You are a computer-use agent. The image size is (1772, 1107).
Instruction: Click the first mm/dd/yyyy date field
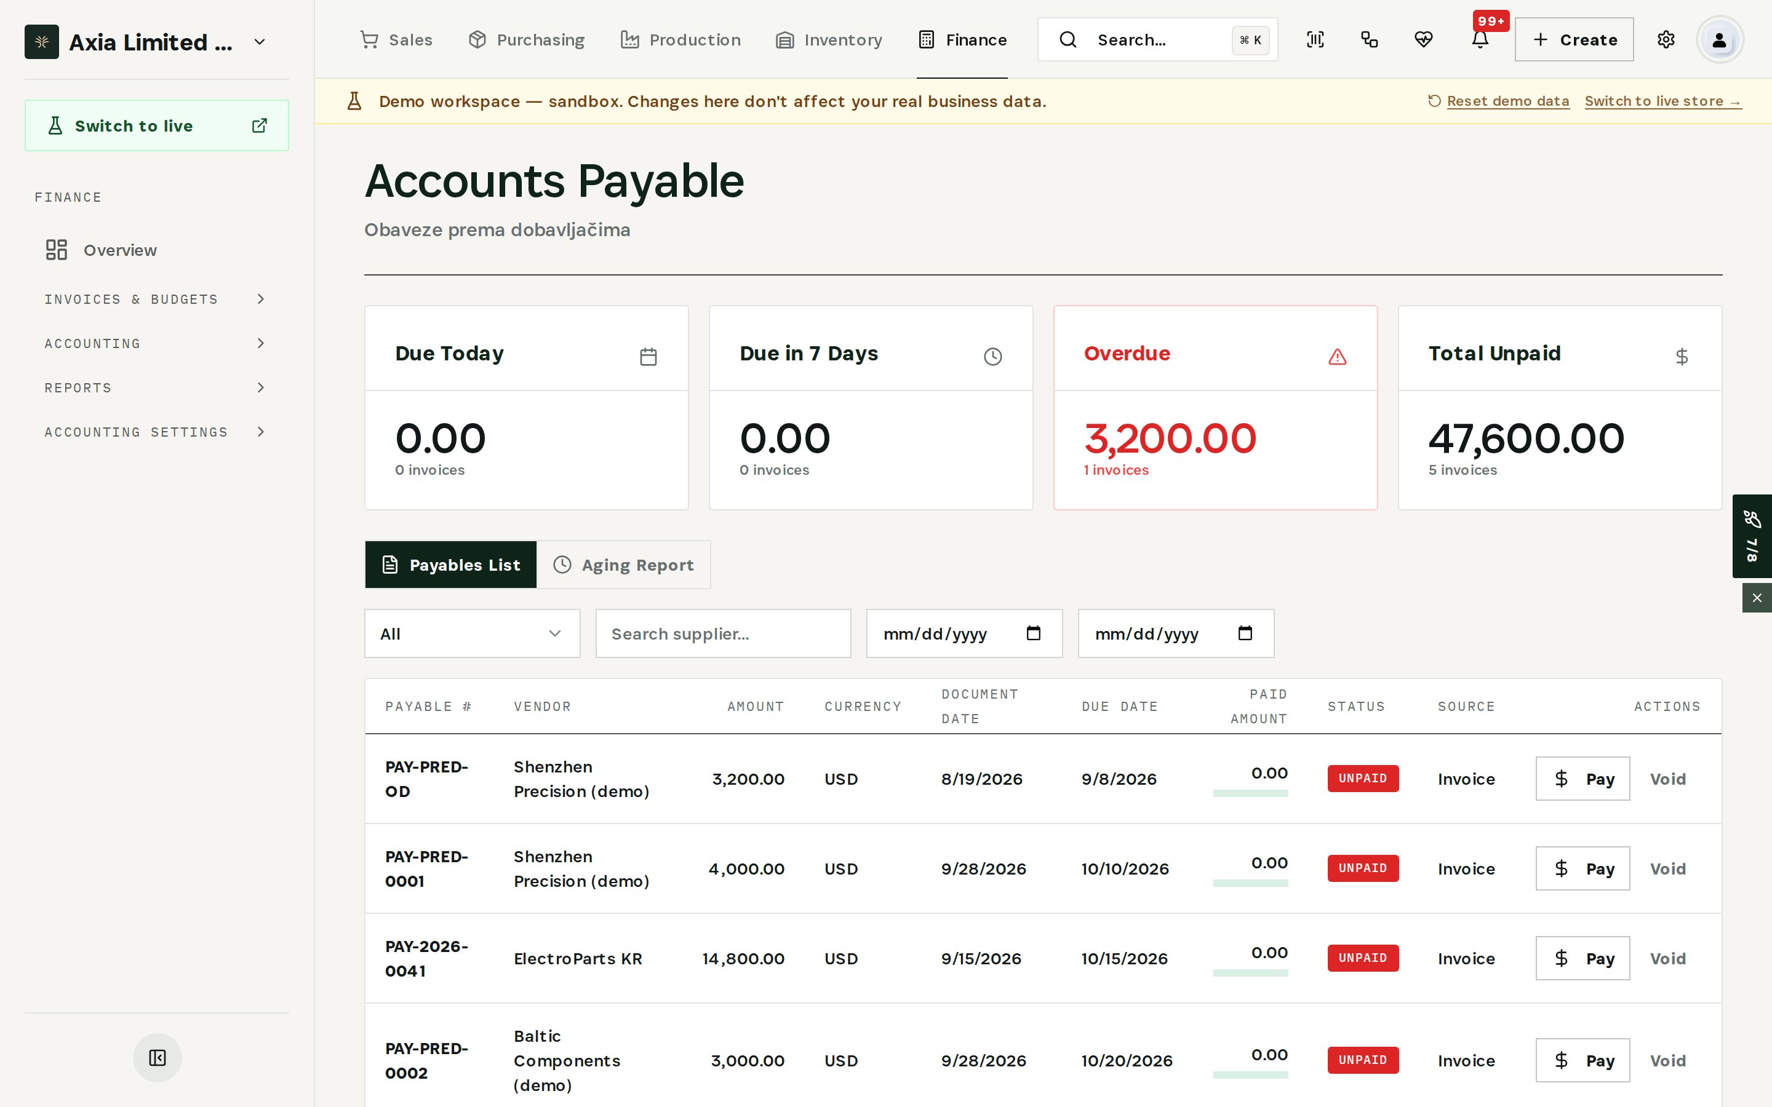964,633
